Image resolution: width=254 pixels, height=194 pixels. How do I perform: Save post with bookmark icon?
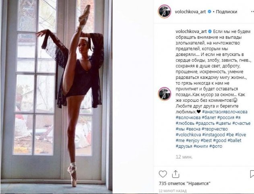(252, 174)
